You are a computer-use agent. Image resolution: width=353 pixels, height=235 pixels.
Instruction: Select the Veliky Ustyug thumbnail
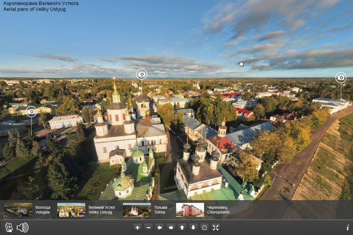pos(71,210)
